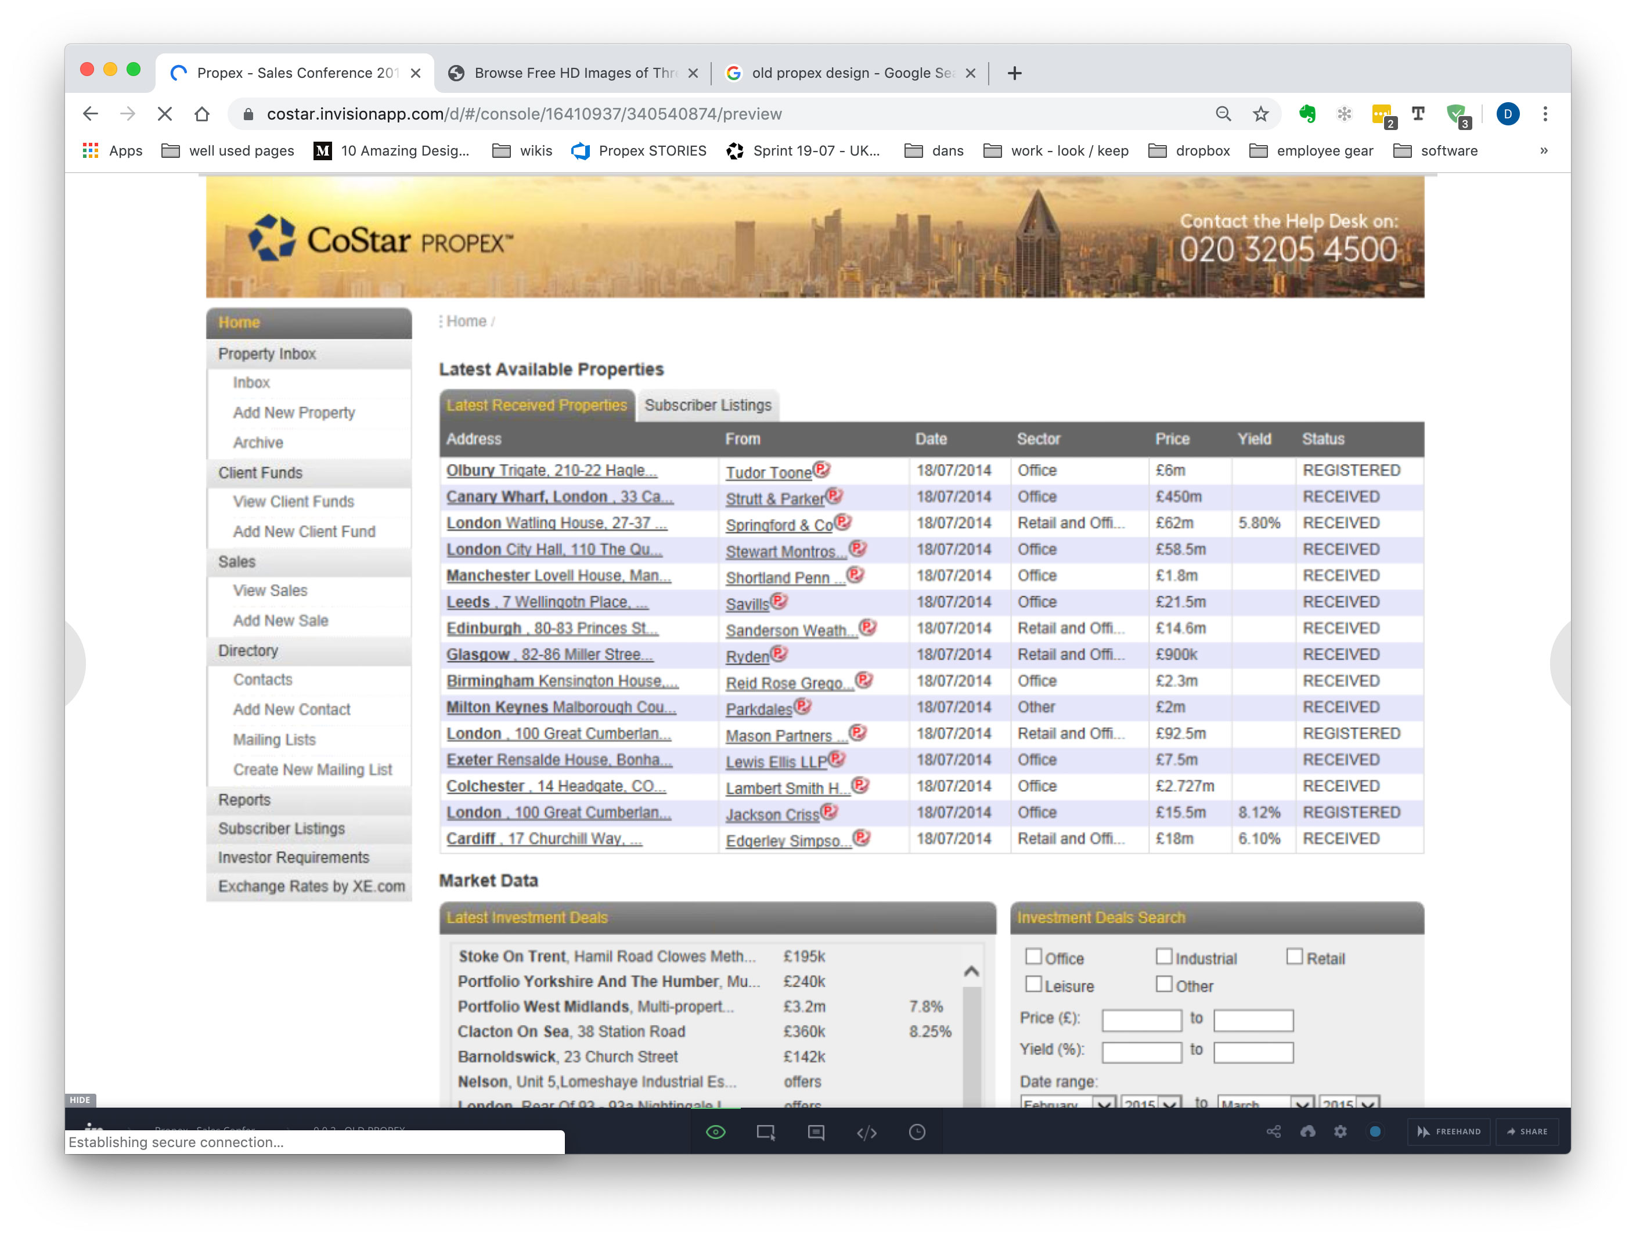
Task: Check the Office sector checkbox
Action: click(x=1033, y=957)
